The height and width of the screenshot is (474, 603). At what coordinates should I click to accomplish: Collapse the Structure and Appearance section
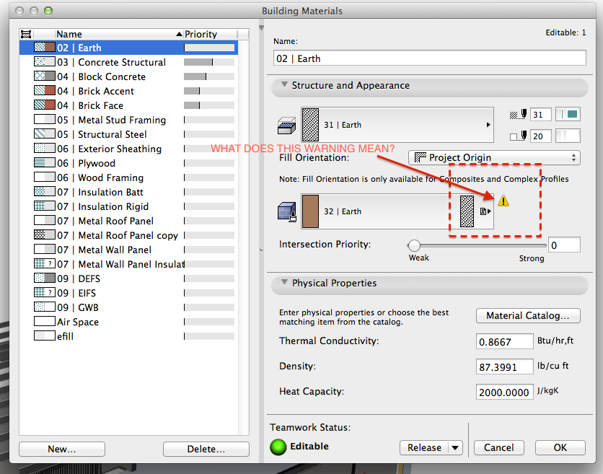tap(284, 84)
